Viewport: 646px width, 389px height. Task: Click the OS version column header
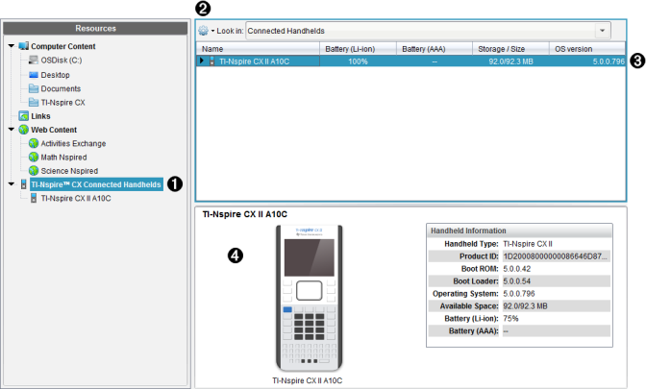click(575, 48)
